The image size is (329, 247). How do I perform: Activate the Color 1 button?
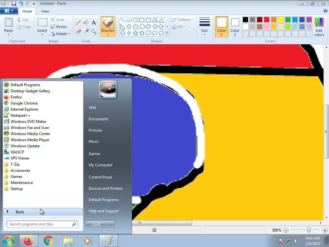(222, 27)
